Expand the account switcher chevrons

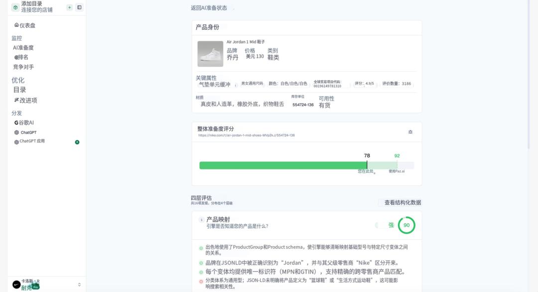79,285
